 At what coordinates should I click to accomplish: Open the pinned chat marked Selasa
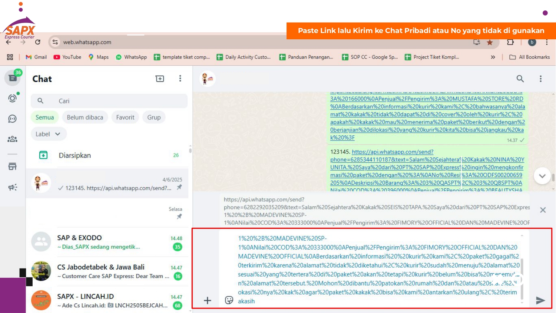tap(107, 212)
